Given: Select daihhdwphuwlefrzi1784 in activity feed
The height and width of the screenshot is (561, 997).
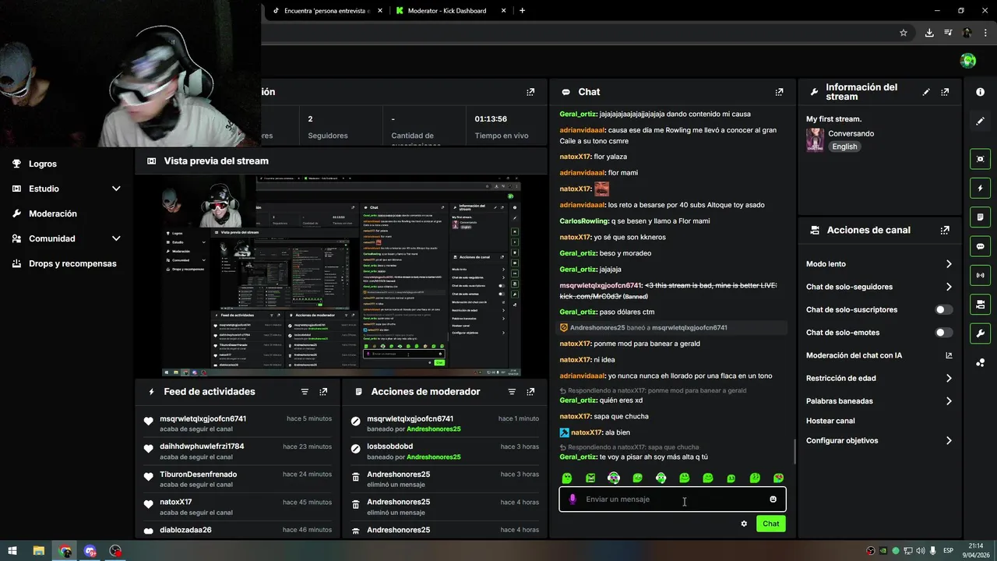Looking at the screenshot, I should tap(202, 446).
